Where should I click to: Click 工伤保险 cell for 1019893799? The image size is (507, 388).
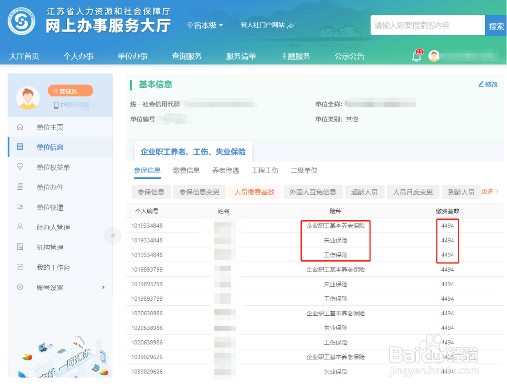335,298
